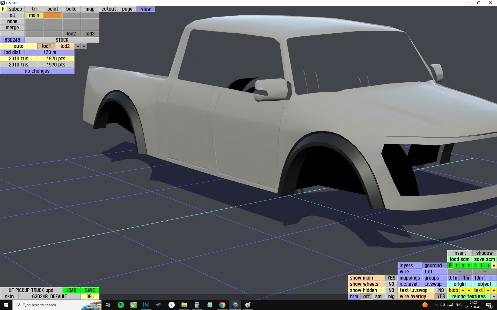This screenshot has width=497, height=310.
Task: Click the lod dist 120 m field
Action: click(50, 52)
